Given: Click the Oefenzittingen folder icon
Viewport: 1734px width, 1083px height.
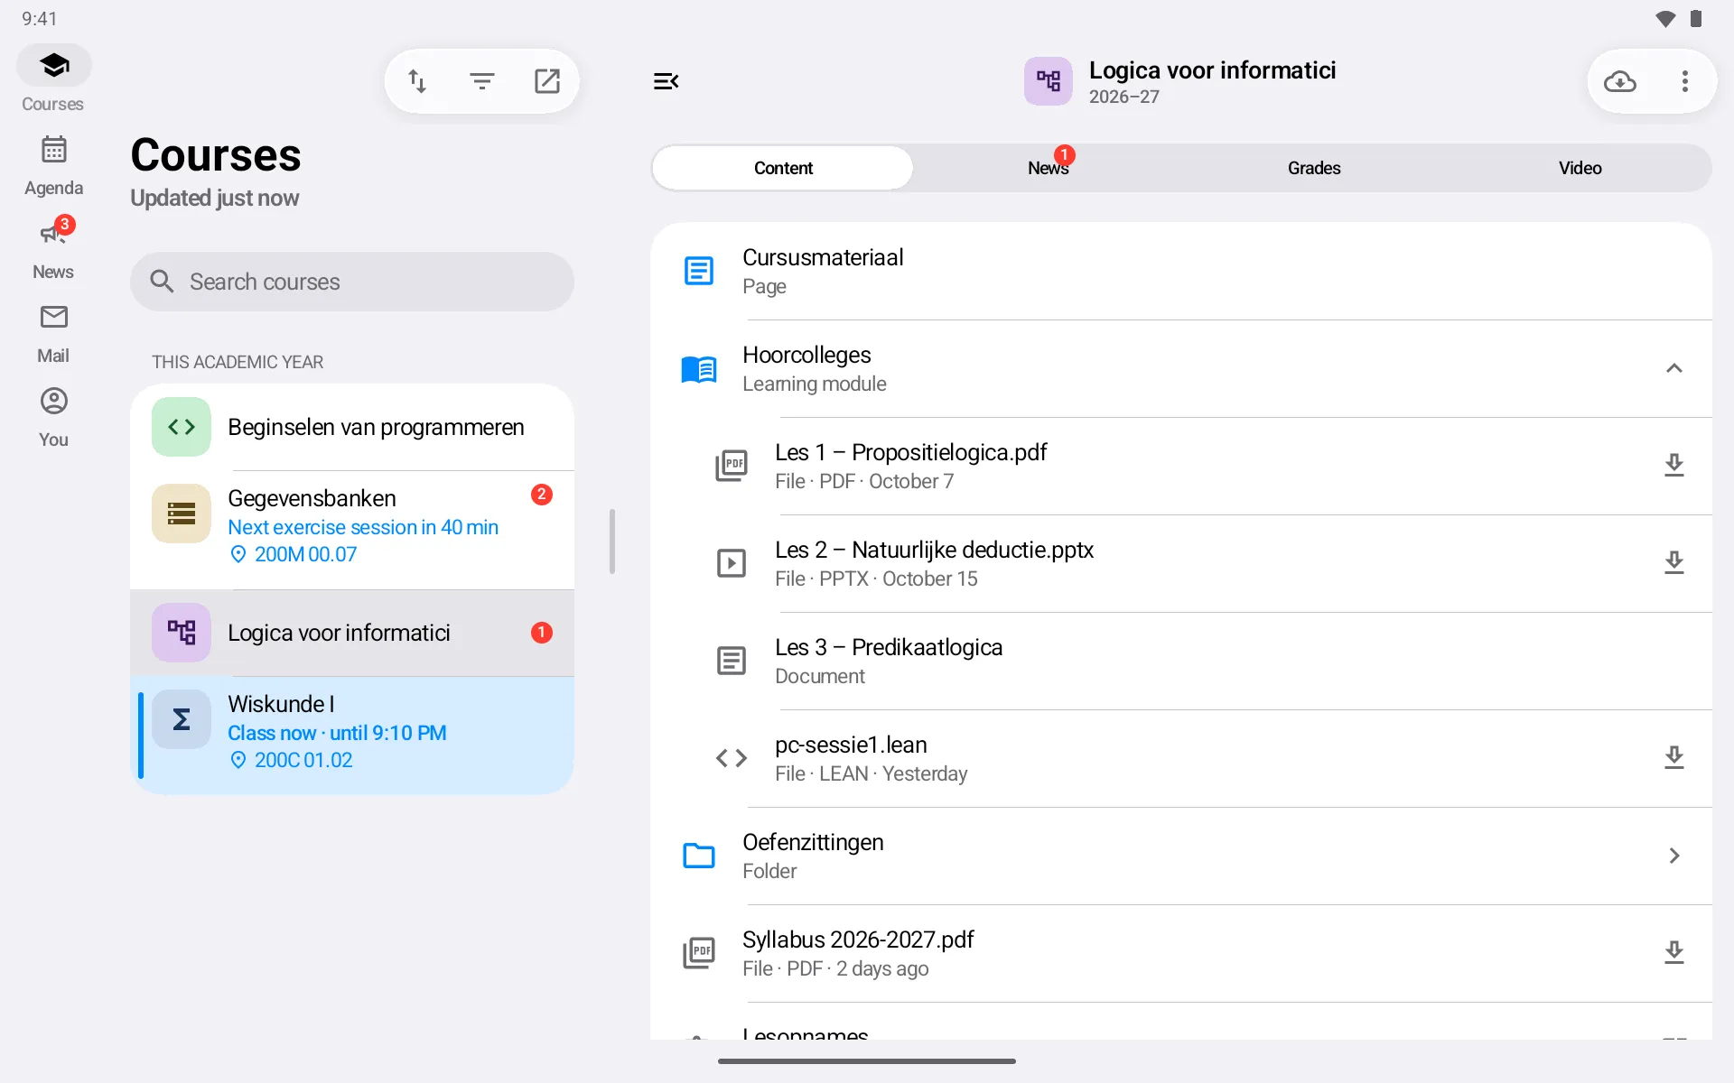Looking at the screenshot, I should click(x=699, y=856).
